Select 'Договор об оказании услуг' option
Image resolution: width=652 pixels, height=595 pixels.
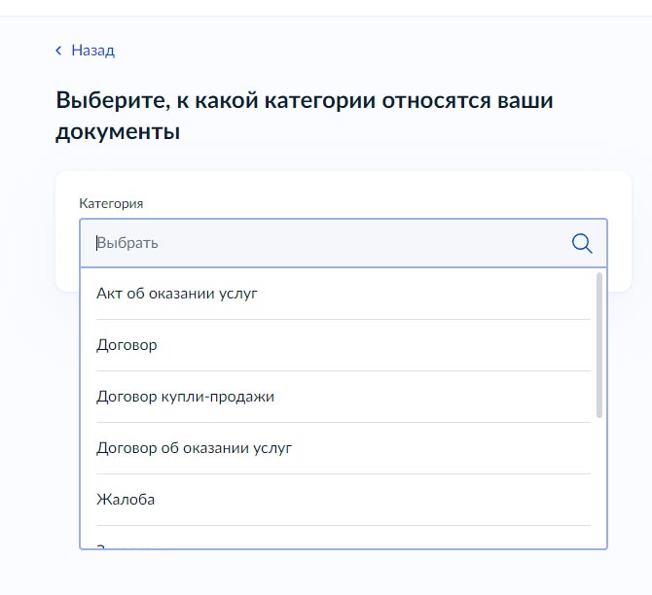click(344, 448)
